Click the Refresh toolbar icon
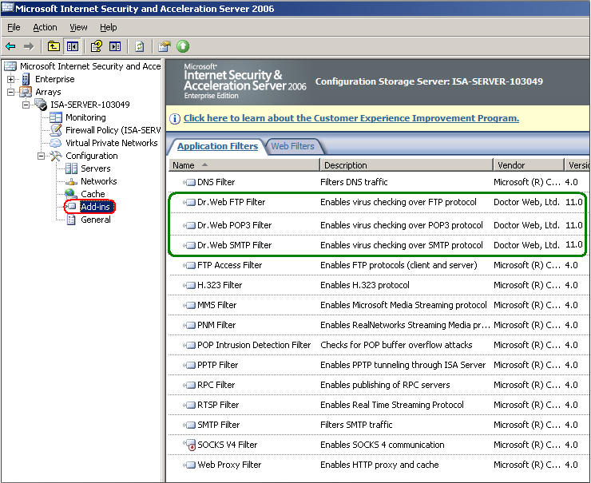Image resolution: width=591 pixels, height=483 pixels. (140, 46)
